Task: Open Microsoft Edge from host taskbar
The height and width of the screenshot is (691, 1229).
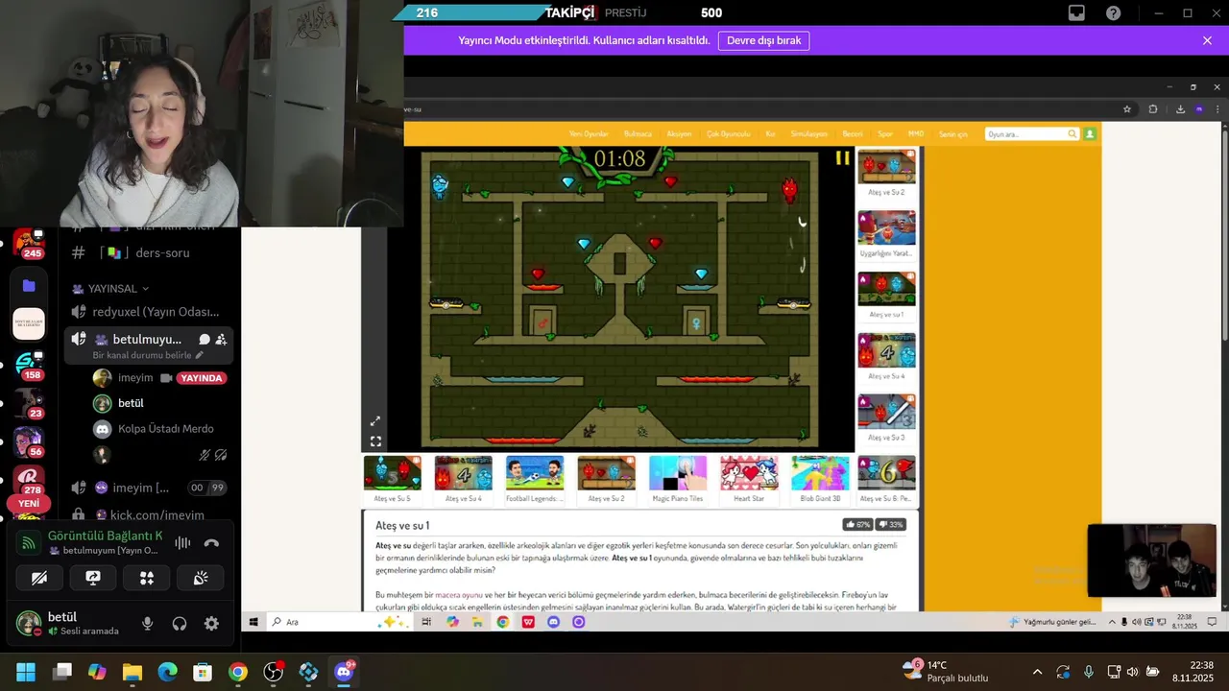Action: pos(167,672)
